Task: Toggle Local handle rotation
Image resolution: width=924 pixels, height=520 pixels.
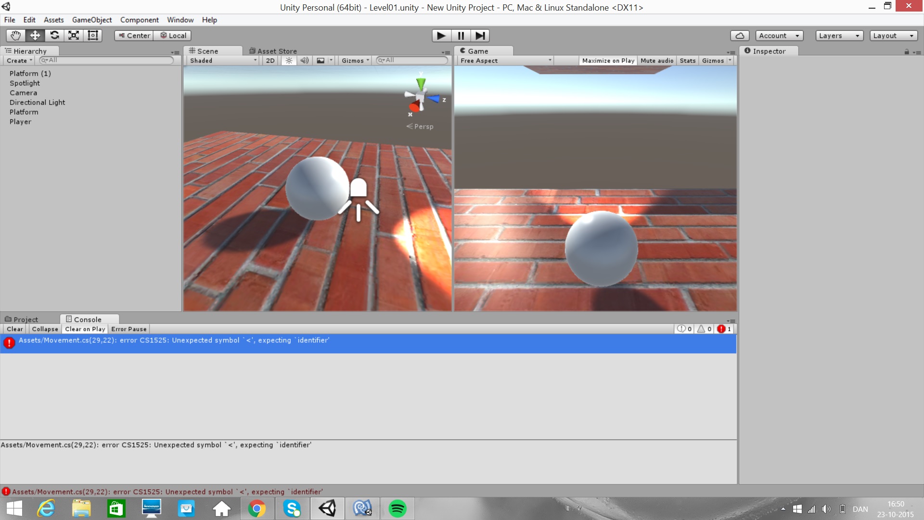Action: click(172, 36)
